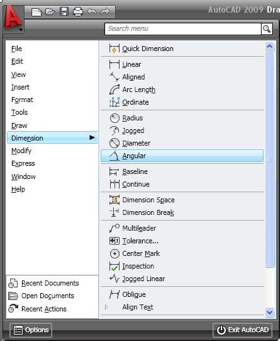Open the Format menu

click(22, 100)
